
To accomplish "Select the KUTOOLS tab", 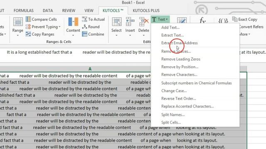I will tap(113, 10).
